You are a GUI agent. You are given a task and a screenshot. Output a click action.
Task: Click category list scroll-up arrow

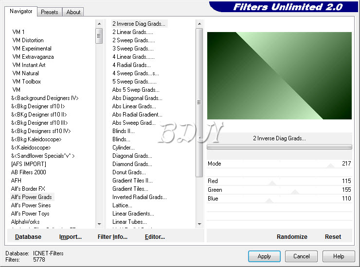(x=99, y=24)
